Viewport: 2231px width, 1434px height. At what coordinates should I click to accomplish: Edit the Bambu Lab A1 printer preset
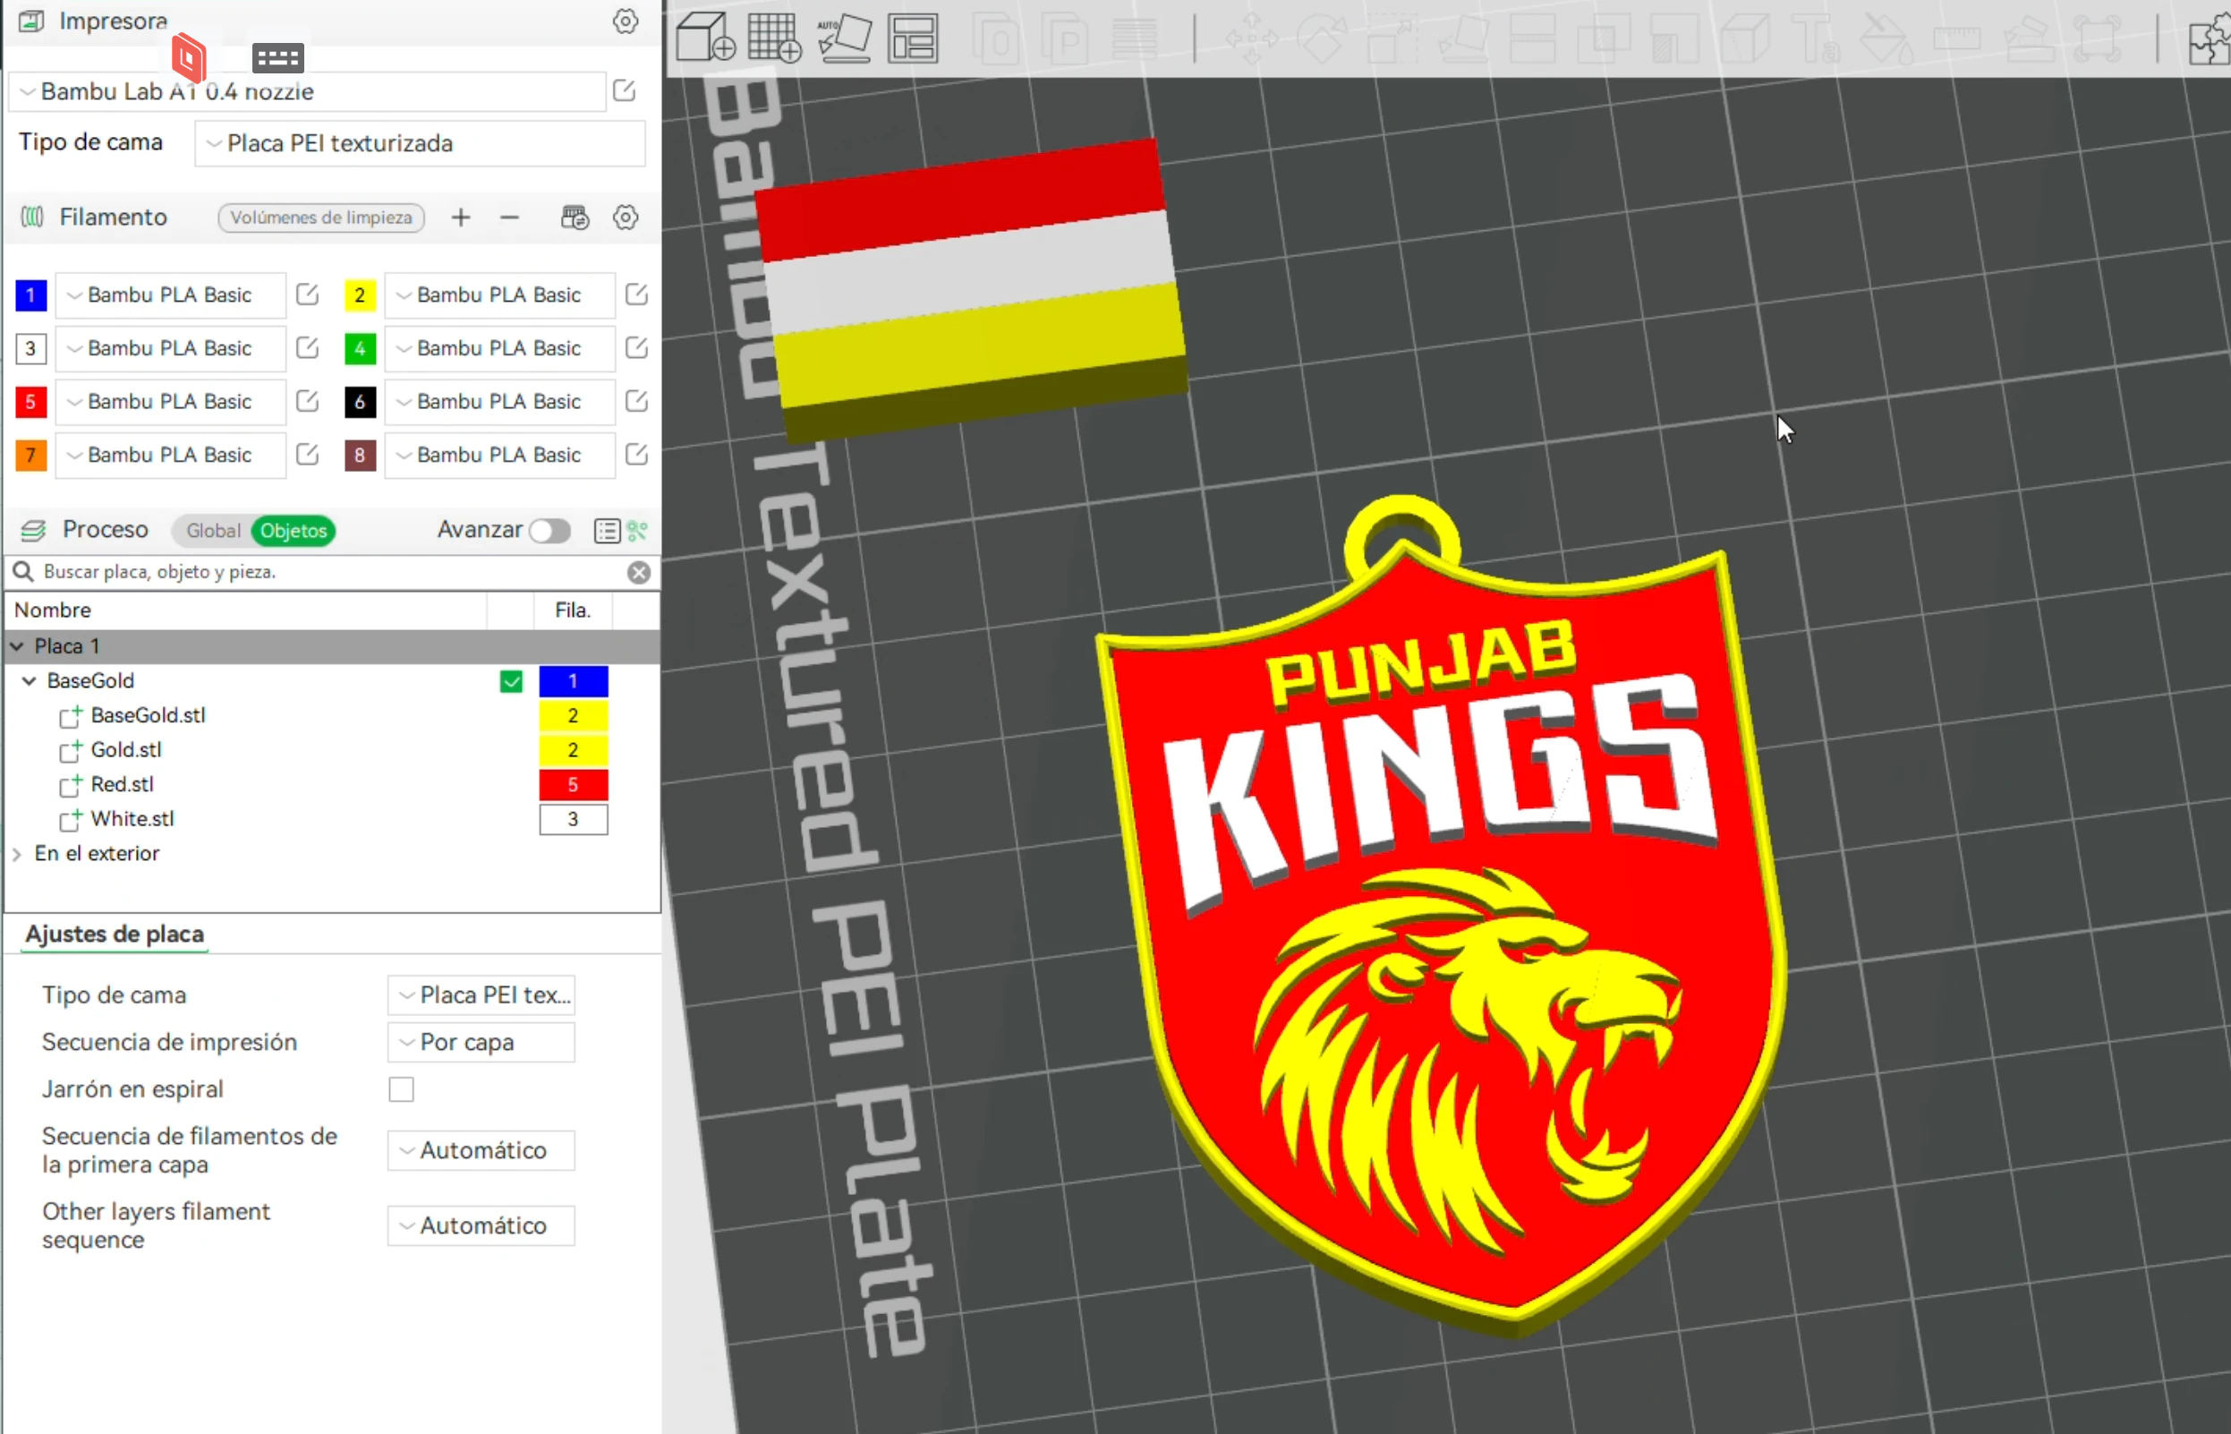click(x=625, y=91)
